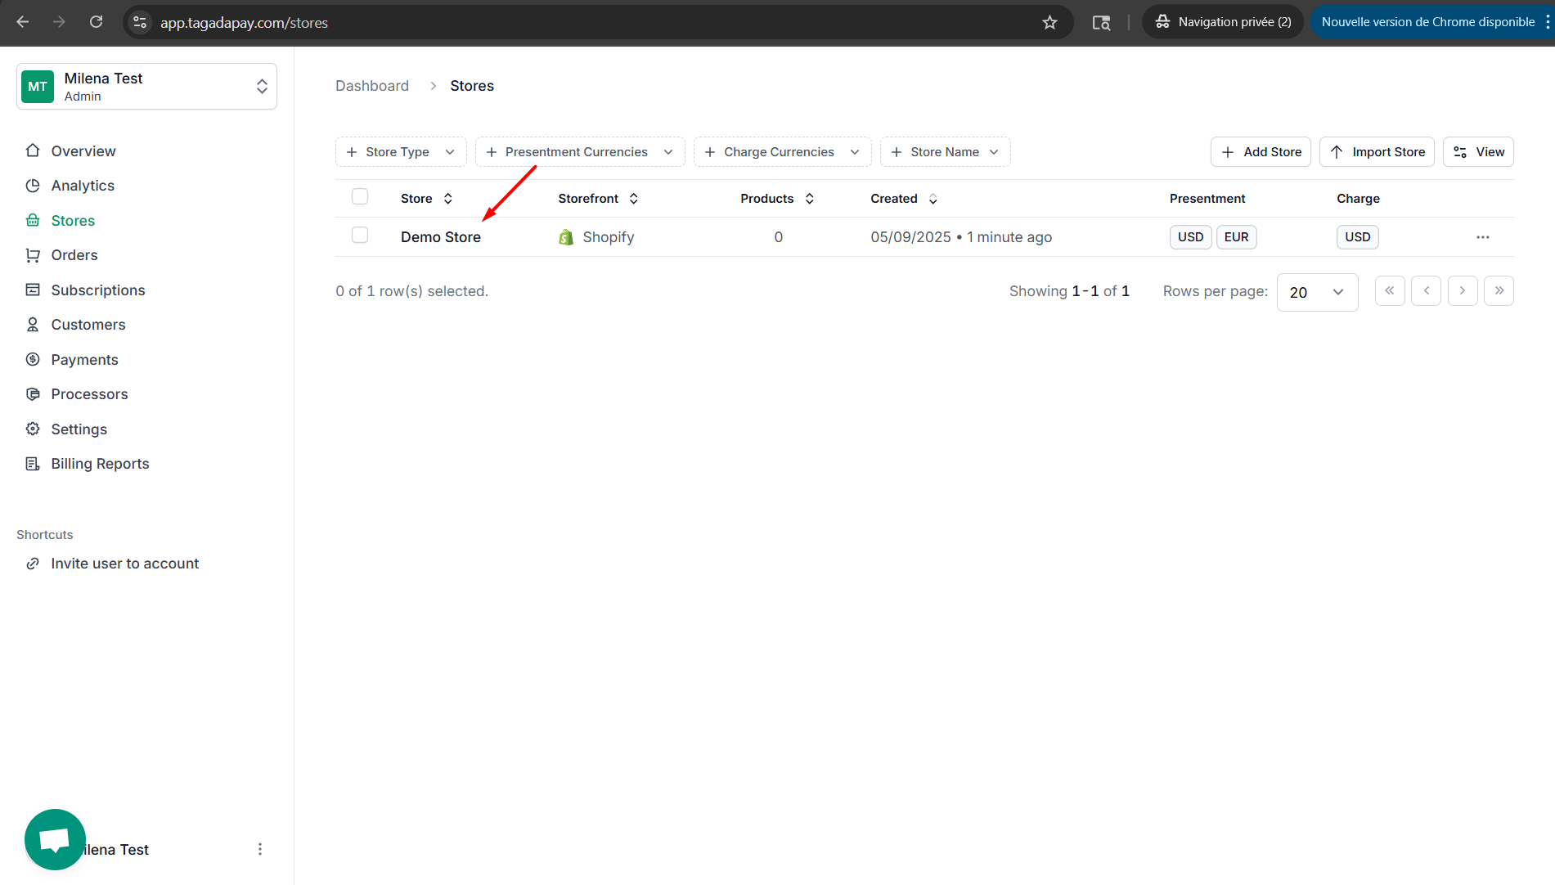Click the MT avatar badge
Image resolution: width=1555 pixels, height=885 pixels.
click(x=38, y=86)
